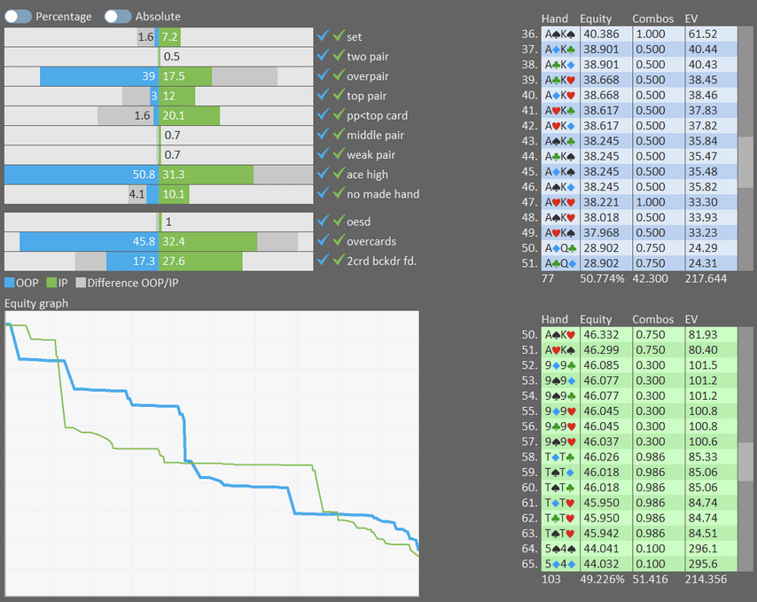Uncheck green IP checkmark for middle pair
The image size is (757, 602).
[339, 134]
